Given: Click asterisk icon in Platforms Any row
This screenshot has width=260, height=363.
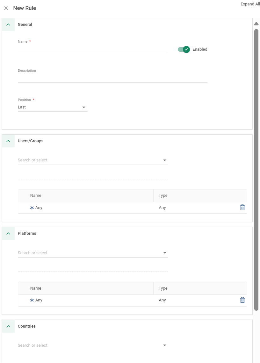Looking at the screenshot, I should click(32, 300).
